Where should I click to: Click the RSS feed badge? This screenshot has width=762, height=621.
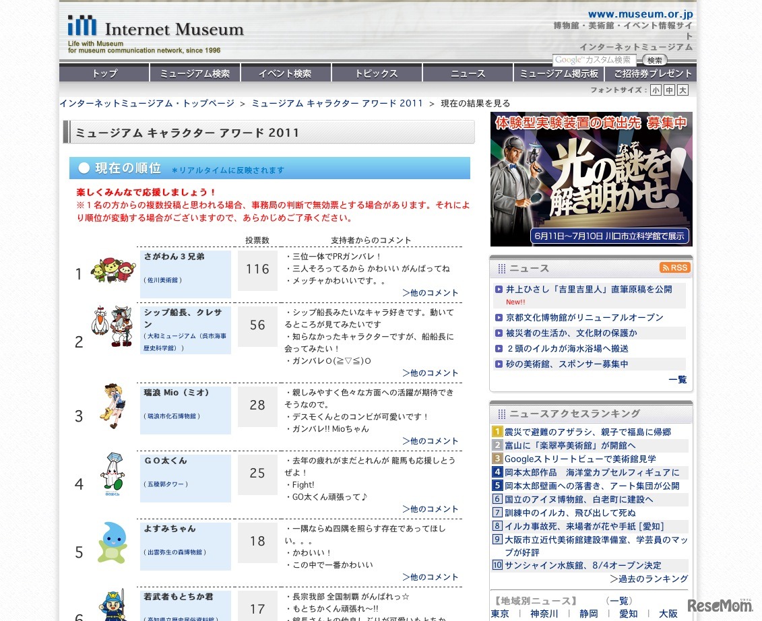675,268
